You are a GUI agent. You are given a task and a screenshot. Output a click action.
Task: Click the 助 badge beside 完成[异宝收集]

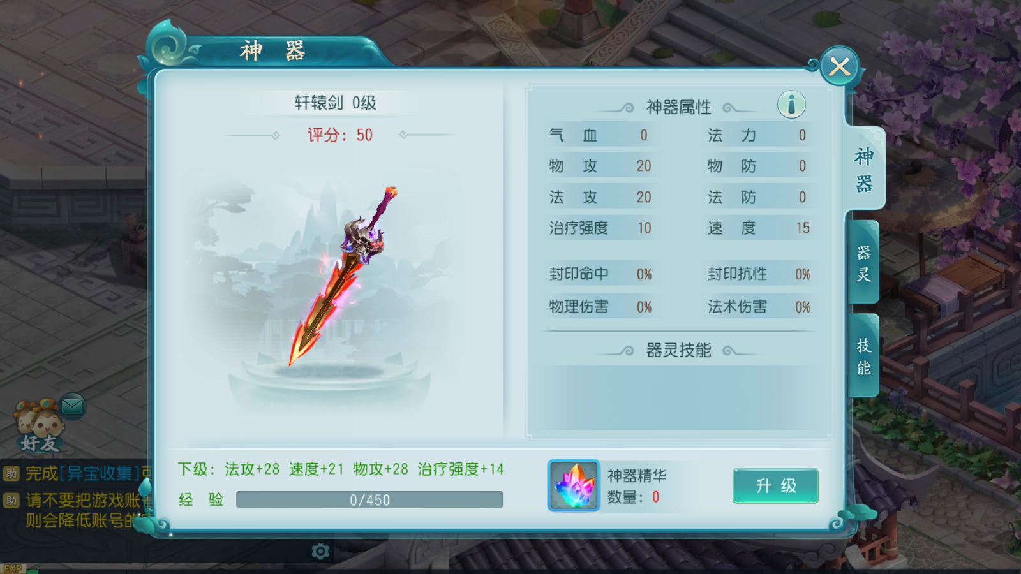11,473
